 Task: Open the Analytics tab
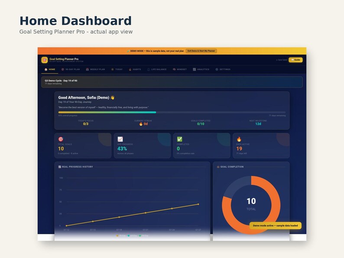tap(201, 69)
